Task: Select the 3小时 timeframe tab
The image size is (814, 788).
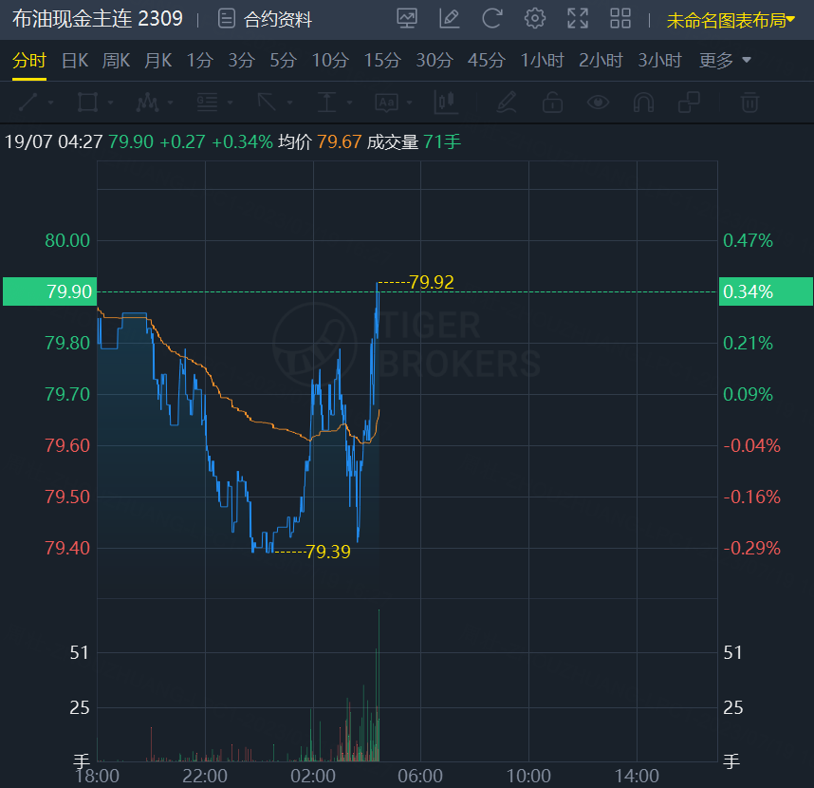Action: tap(659, 60)
